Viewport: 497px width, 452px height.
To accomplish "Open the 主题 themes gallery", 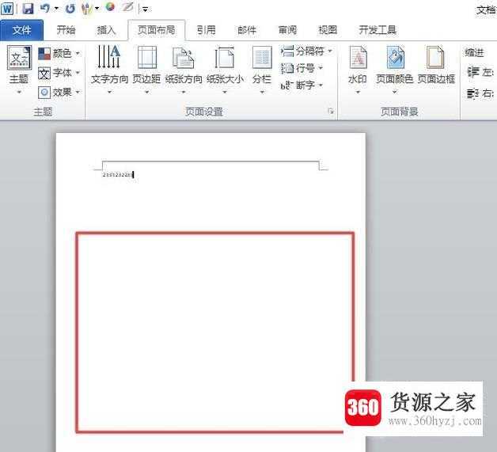I will 19,70.
